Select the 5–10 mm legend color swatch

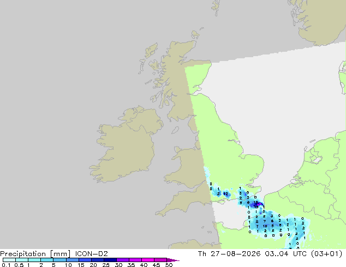tap(59, 260)
